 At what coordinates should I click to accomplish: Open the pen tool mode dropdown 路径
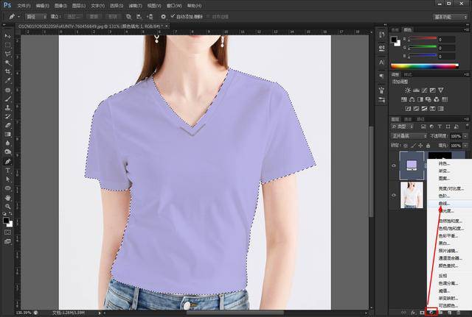click(36, 15)
